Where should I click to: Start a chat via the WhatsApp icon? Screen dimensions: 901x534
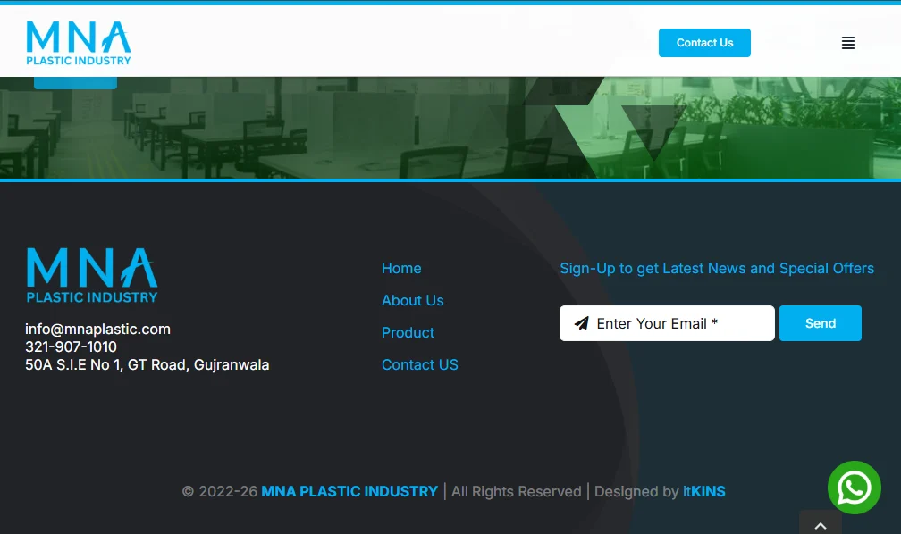pos(855,488)
